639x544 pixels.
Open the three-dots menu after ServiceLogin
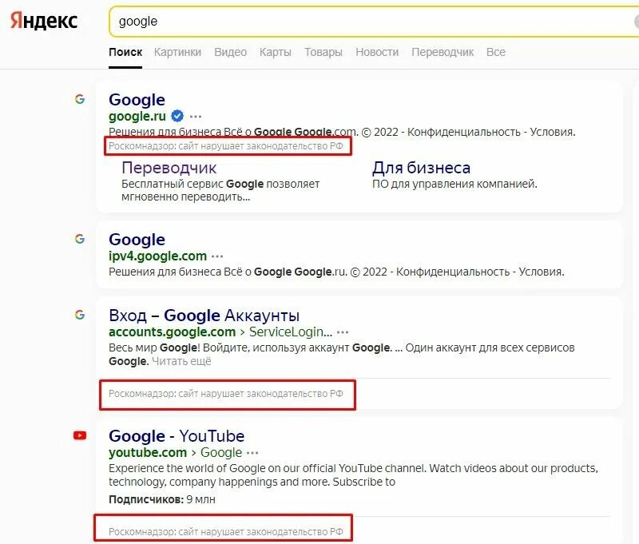click(343, 332)
